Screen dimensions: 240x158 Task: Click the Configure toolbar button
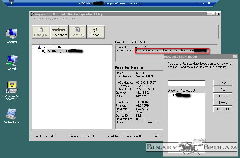(x=41, y=32)
